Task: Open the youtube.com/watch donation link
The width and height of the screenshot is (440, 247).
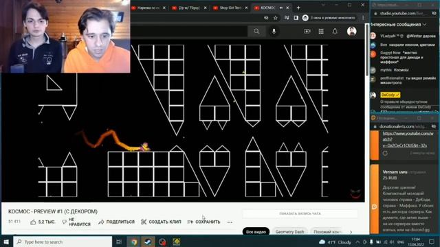Action: click(408, 139)
